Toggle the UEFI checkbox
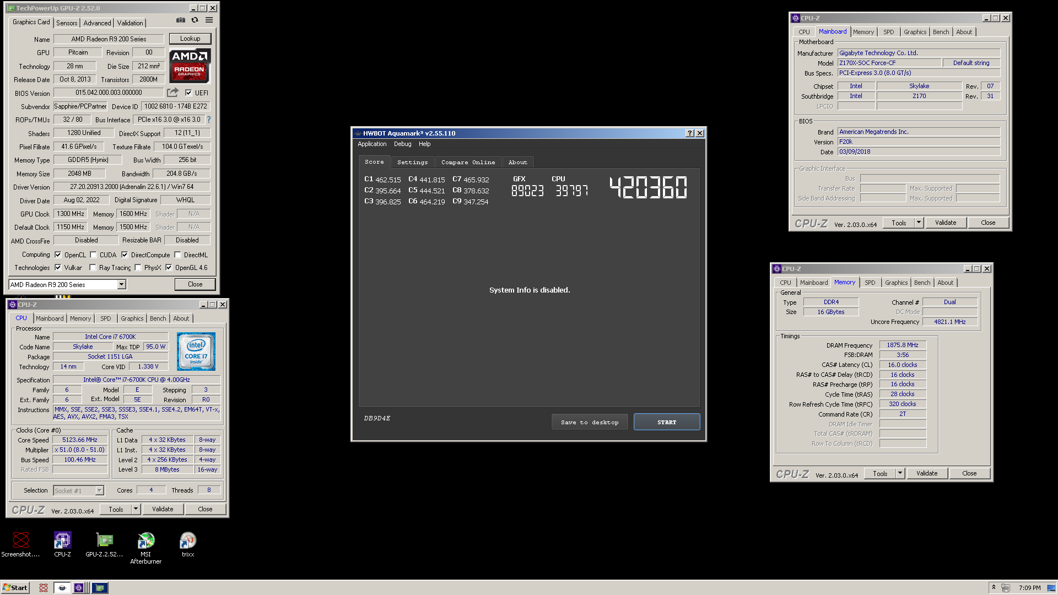Image resolution: width=1058 pixels, height=595 pixels. [188, 93]
